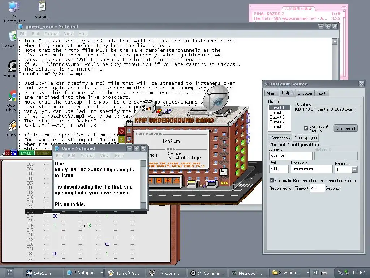Screen dimensions: 370x278
Task: Click the blue resize-arrows button on pattern panel
Action: point(14,153)
